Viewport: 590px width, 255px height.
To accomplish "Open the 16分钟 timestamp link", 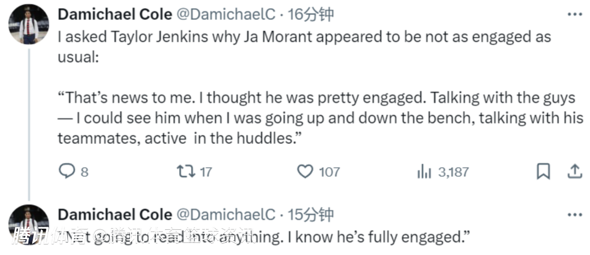I will [x=310, y=15].
